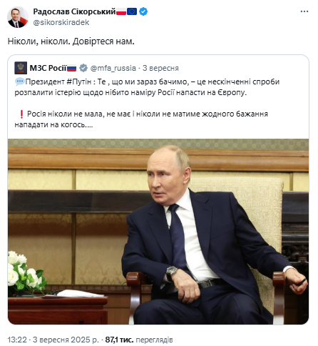
Task: Click the speech bubble emoji before Президент
Action: pyautogui.click(x=20, y=81)
